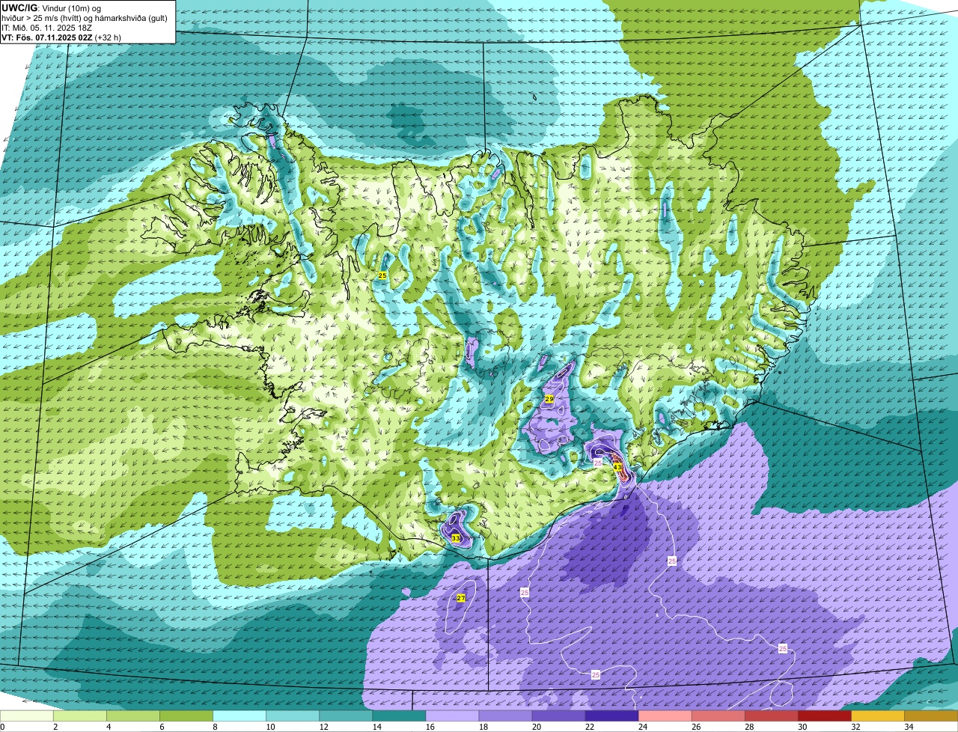Click the UWC/IG title text
Screen dimensions: 958x732
tap(19, 7)
